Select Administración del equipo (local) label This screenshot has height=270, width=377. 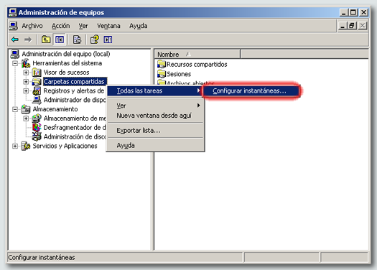(66, 54)
